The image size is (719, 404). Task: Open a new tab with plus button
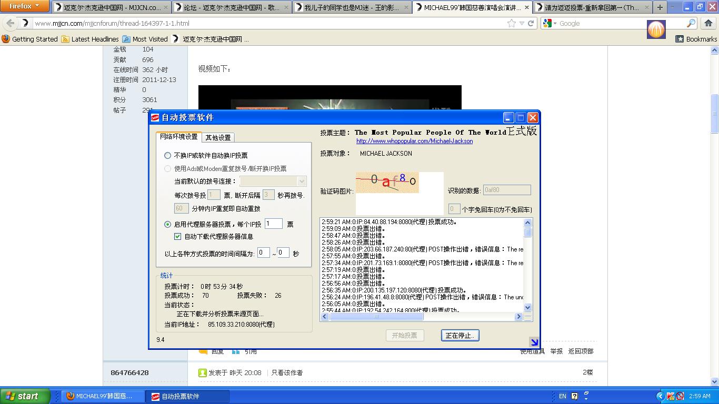coord(660,7)
